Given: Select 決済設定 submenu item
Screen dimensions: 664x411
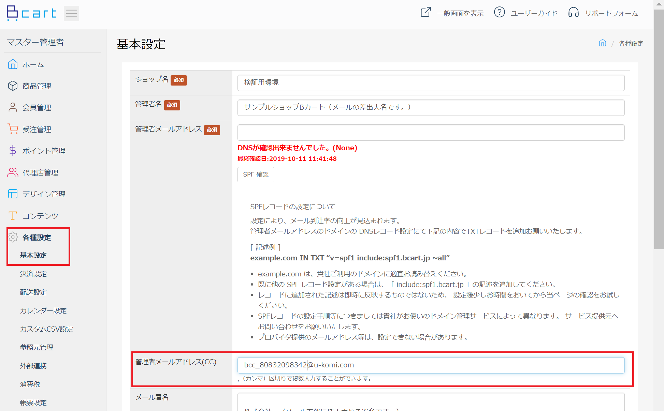Looking at the screenshot, I should coord(33,274).
